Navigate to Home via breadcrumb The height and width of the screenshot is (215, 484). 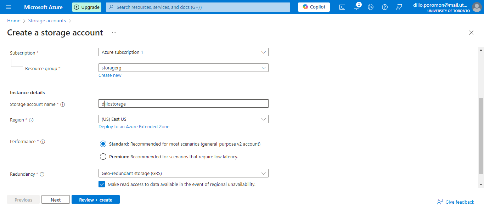[x=13, y=21]
